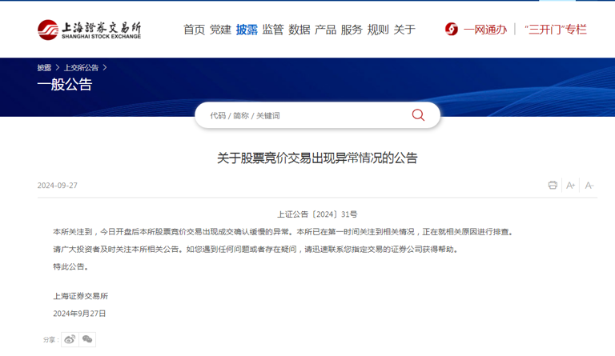Click the text 上证公告〔2024〕31号
The width and height of the screenshot is (615, 356).
pos(317,214)
